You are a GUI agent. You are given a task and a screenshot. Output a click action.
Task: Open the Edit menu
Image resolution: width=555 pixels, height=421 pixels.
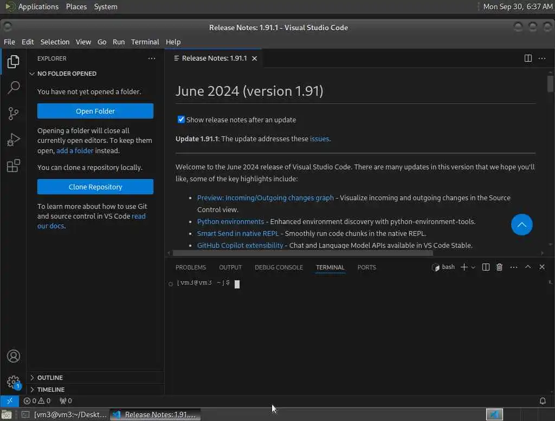coord(28,42)
